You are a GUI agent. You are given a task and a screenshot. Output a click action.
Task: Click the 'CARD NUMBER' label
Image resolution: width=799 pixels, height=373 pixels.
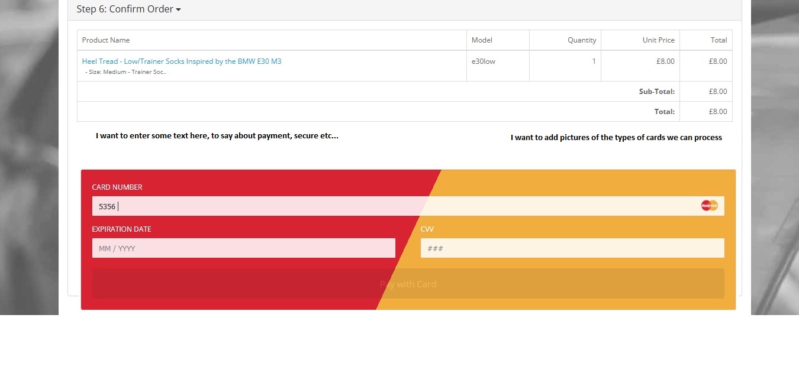[x=117, y=187]
